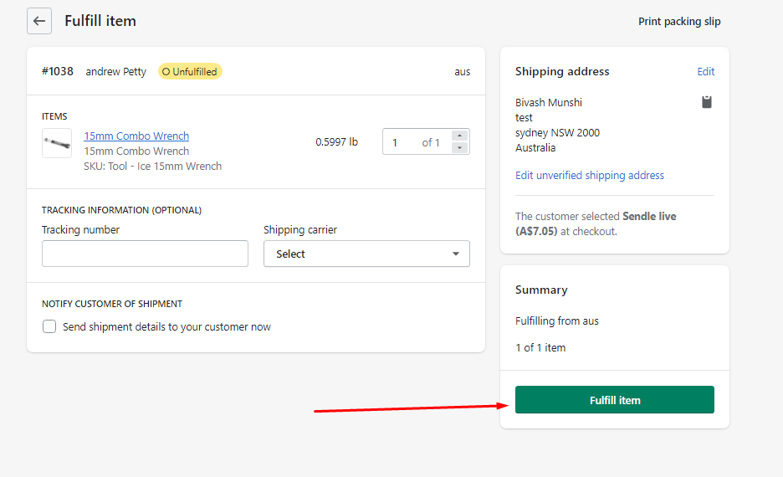The image size is (783, 477).
Task: Select order number #1038
Action: click(58, 72)
